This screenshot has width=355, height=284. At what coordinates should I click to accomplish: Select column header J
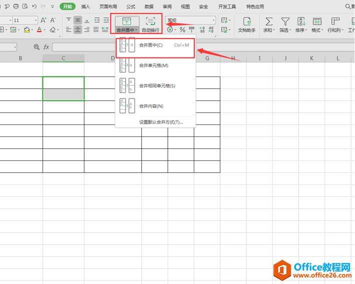click(x=286, y=58)
